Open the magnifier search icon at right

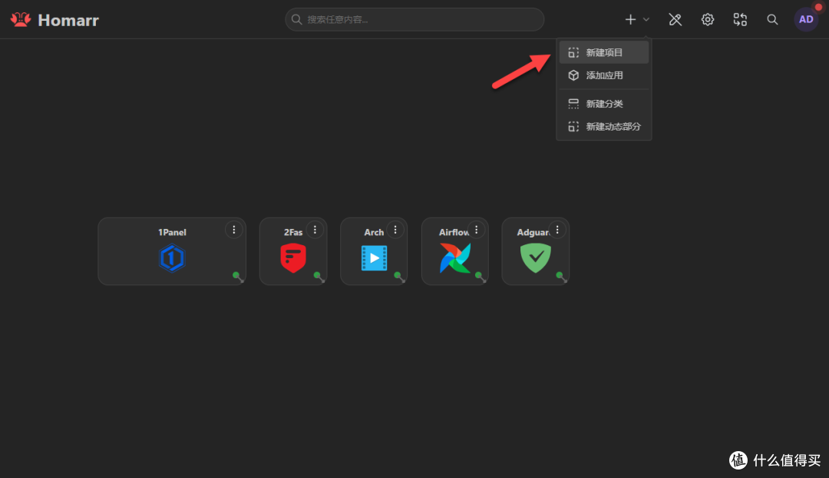coord(772,19)
